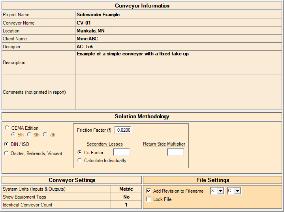Click the empty Comments text area
Screen dimensions: 284x212
178,92
